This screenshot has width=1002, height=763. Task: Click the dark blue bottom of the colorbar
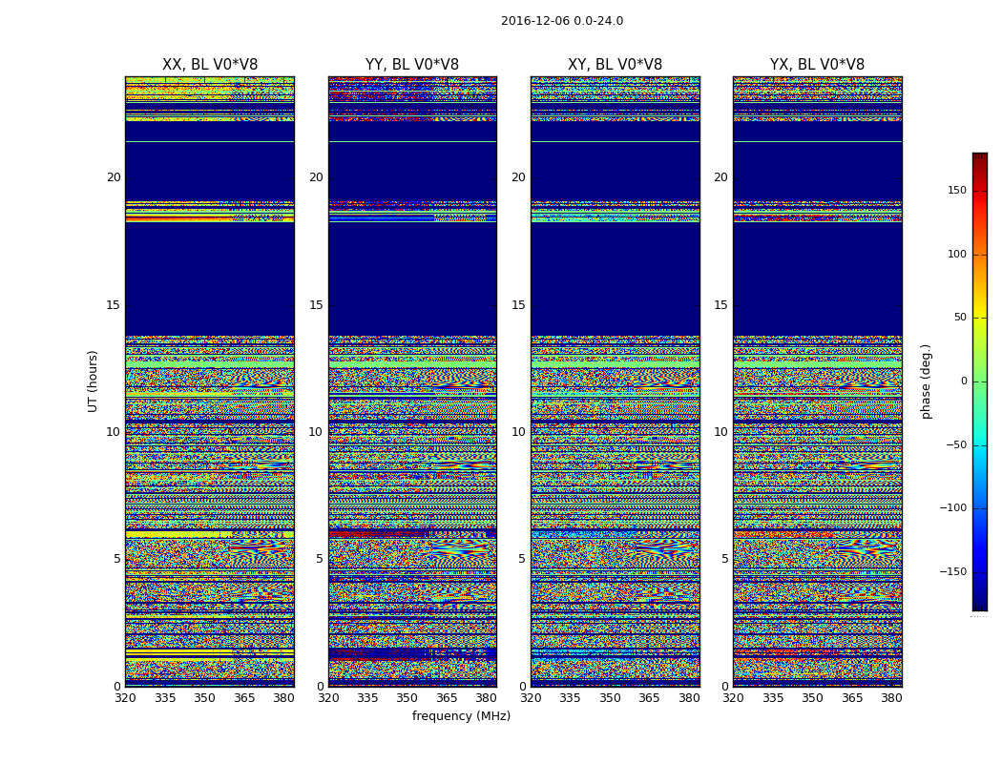tap(979, 605)
